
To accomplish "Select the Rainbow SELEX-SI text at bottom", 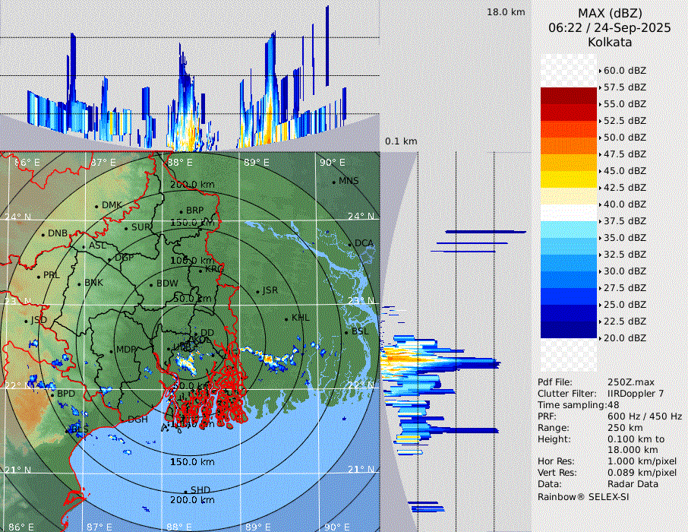I will pos(583,496).
